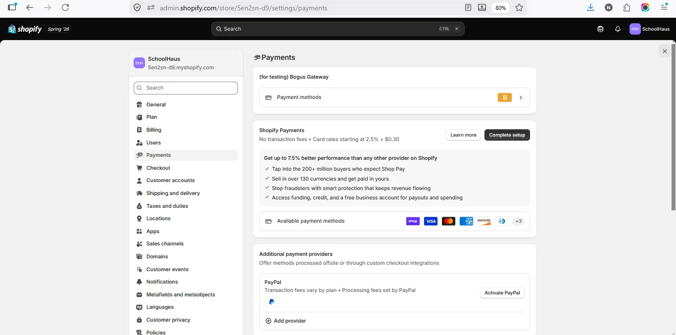The image size is (676, 335).
Task: Click the Activate PayPal button
Action: coord(502,293)
